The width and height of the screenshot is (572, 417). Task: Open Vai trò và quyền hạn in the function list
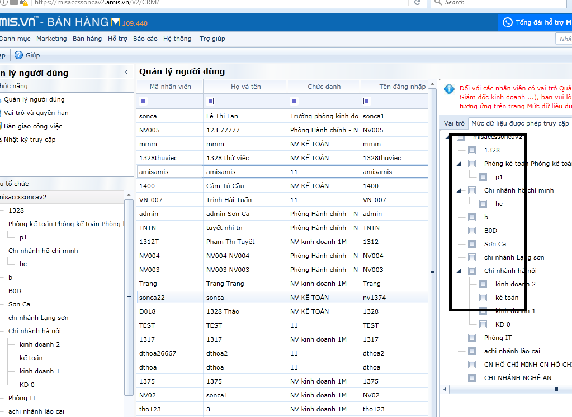36,113
